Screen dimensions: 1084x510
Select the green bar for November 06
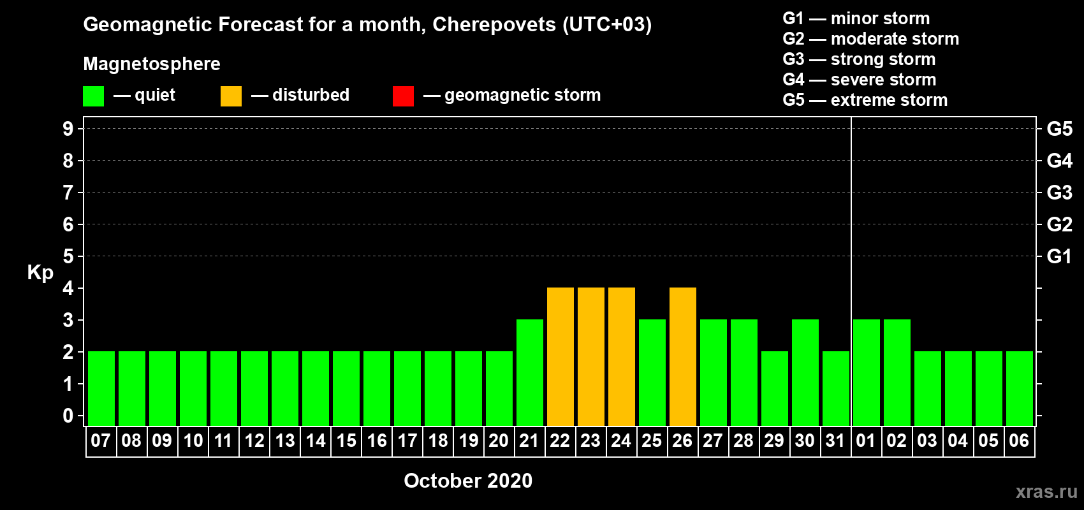(1020, 388)
